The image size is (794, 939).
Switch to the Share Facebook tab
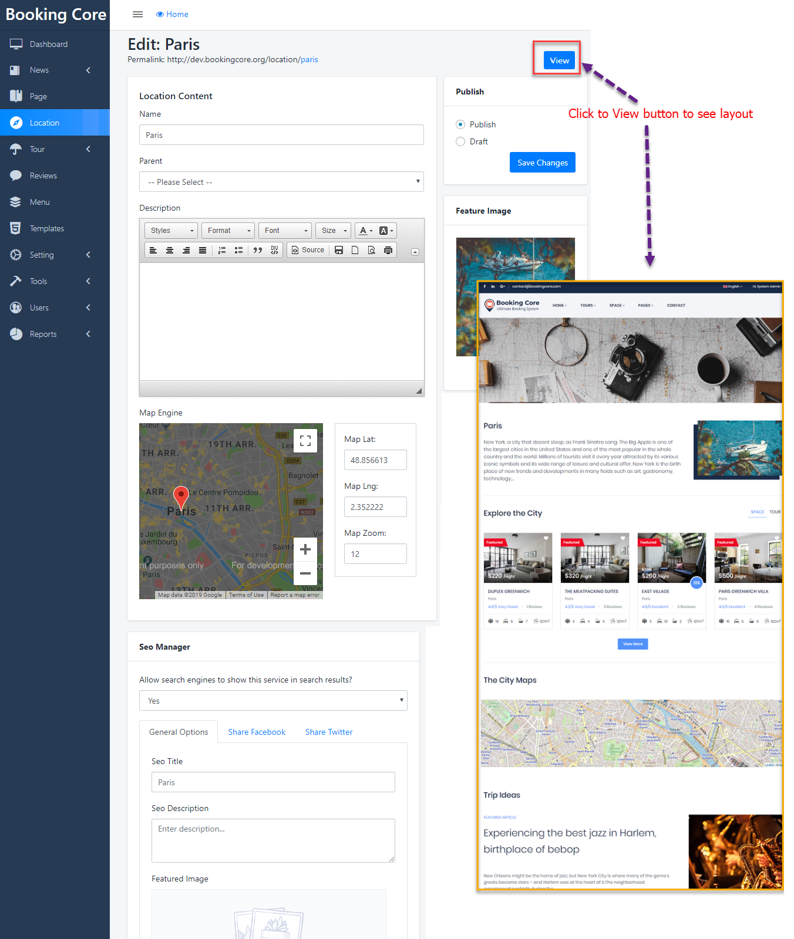[x=257, y=732]
